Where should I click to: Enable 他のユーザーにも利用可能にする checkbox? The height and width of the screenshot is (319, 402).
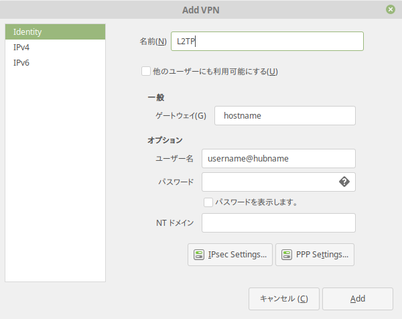(146, 71)
